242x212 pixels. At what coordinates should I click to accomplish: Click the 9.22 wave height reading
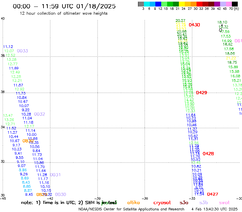(x=26, y=110)
